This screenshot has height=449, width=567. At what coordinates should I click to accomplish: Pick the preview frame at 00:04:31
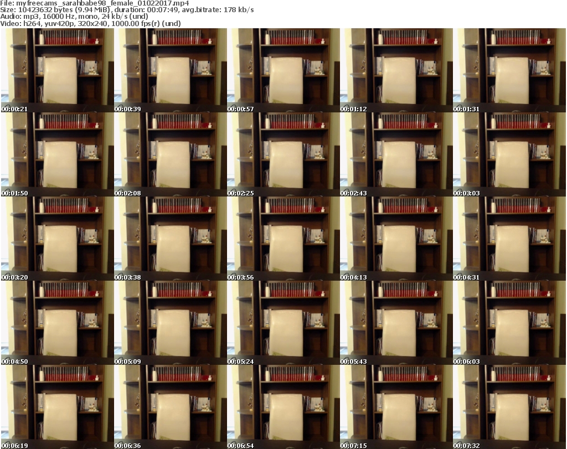pos(509,239)
